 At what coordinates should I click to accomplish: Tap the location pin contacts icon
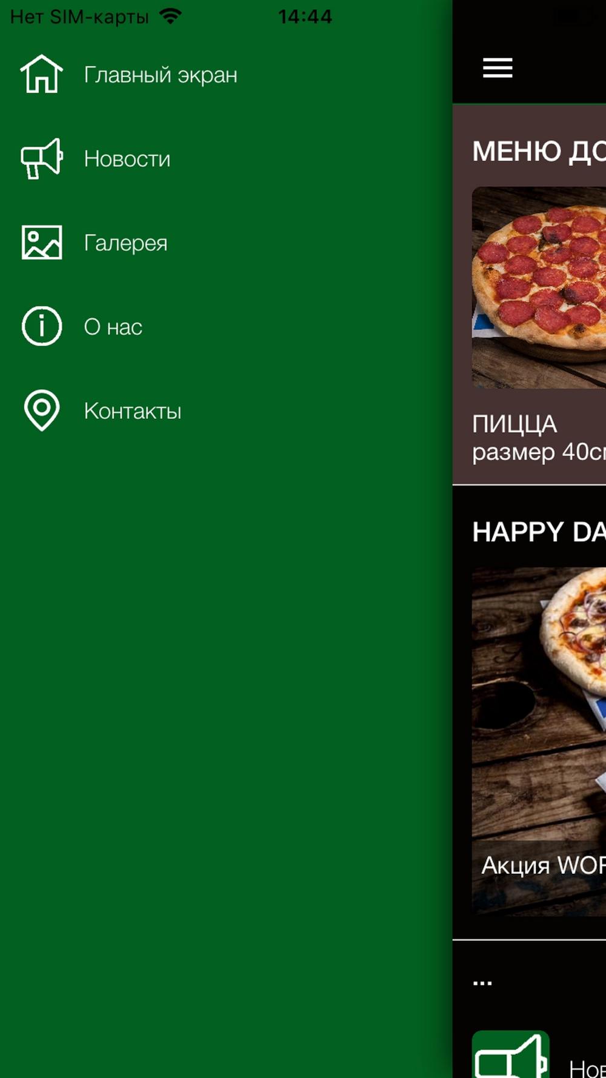click(x=42, y=410)
